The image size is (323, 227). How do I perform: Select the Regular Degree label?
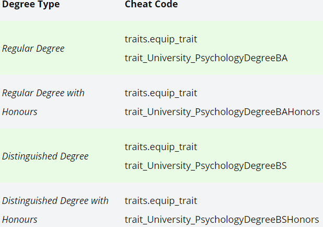33,48
